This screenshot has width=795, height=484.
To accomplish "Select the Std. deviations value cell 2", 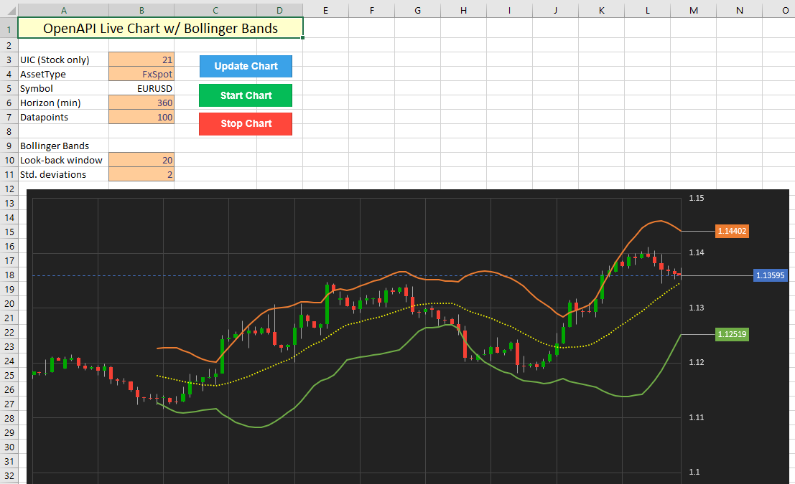I will pyautogui.click(x=141, y=174).
